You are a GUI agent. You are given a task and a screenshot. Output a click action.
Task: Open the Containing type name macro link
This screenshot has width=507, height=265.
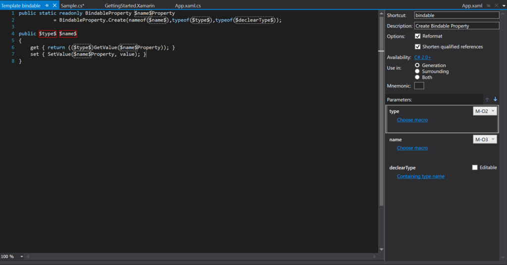[421, 176]
